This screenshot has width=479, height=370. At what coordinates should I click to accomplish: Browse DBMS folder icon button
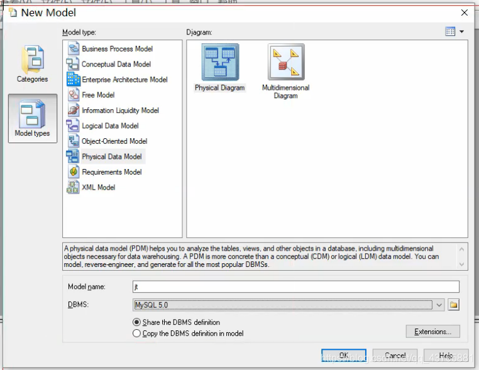point(454,305)
